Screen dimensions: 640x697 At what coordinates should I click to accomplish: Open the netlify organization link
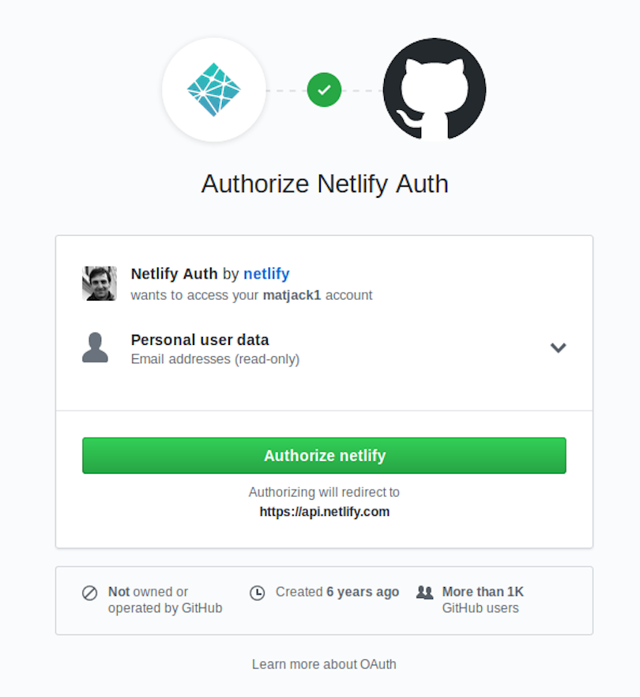267,274
